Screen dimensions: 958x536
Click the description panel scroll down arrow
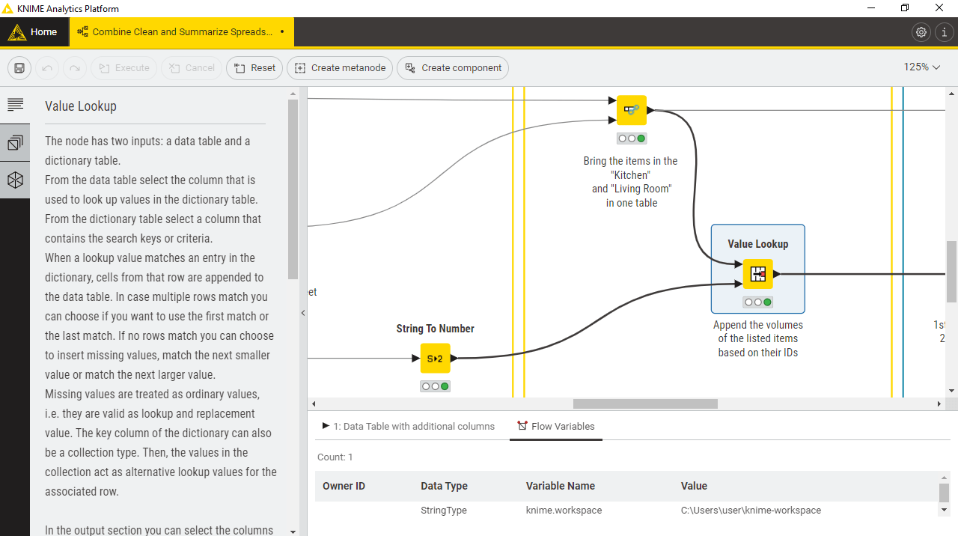click(x=293, y=532)
